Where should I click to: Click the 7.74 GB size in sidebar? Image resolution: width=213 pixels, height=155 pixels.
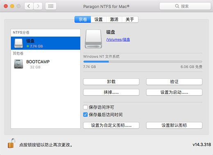tap(36, 46)
